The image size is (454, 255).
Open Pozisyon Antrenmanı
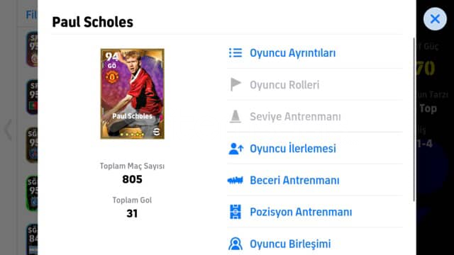tap(315, 212)
